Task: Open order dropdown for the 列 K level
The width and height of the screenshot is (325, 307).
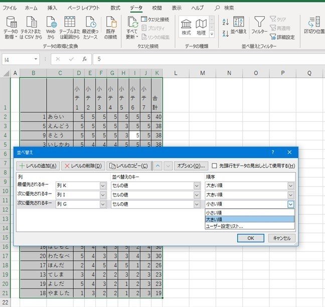Action: click(x=291, y=186)
